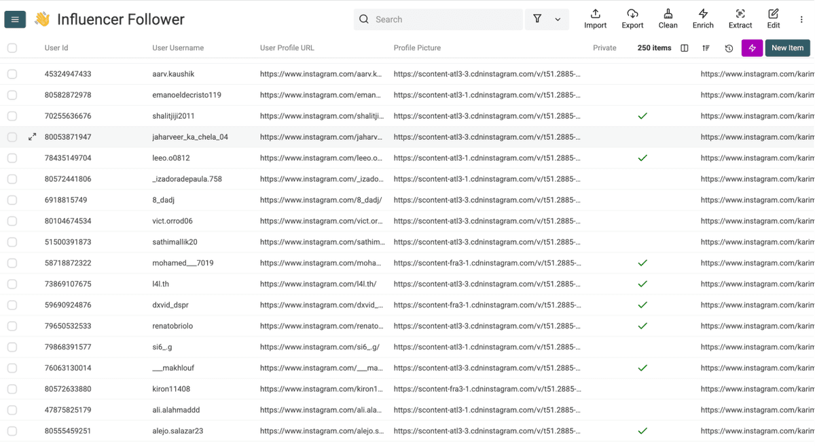The height and width of the screenshot is (446, 815).
Task: Select the shalitjiji2011 row checkbox
Action: click(12, 116)
